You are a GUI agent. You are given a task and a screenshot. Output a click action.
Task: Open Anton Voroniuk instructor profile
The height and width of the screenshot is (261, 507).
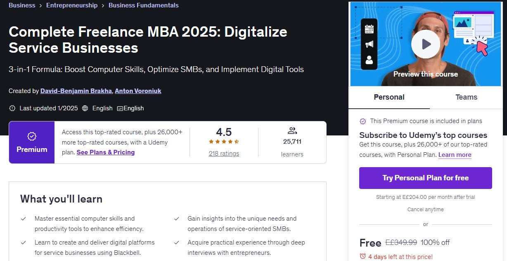(x=138, y=91)
